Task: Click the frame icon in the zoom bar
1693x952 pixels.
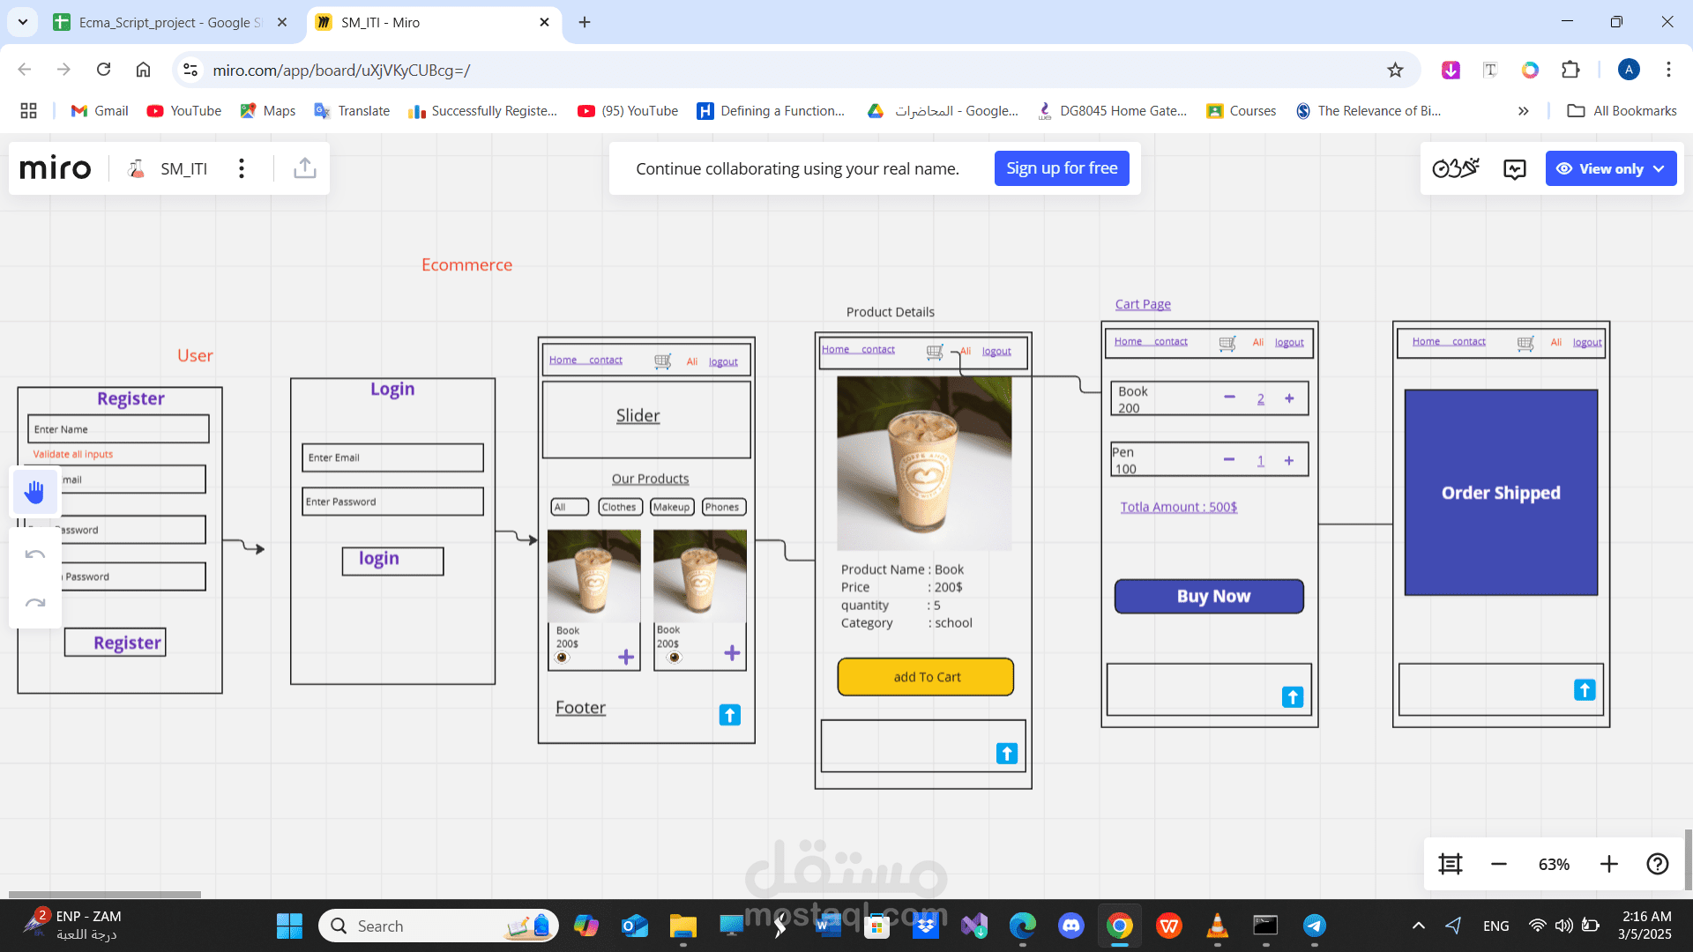Action: click(1450, 864)
